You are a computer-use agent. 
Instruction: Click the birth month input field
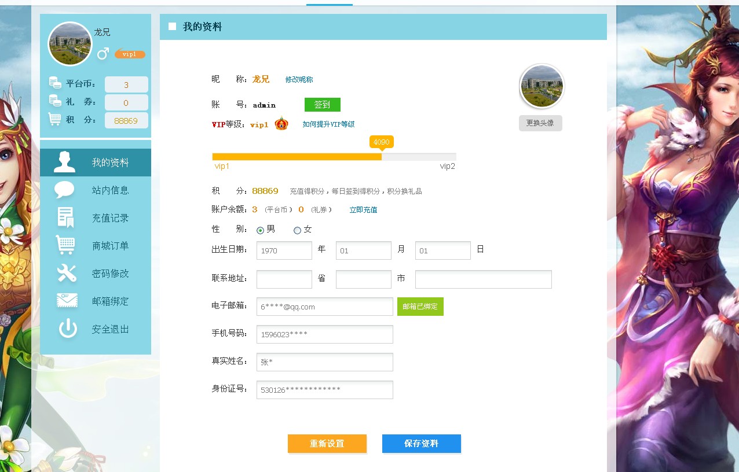364,250
